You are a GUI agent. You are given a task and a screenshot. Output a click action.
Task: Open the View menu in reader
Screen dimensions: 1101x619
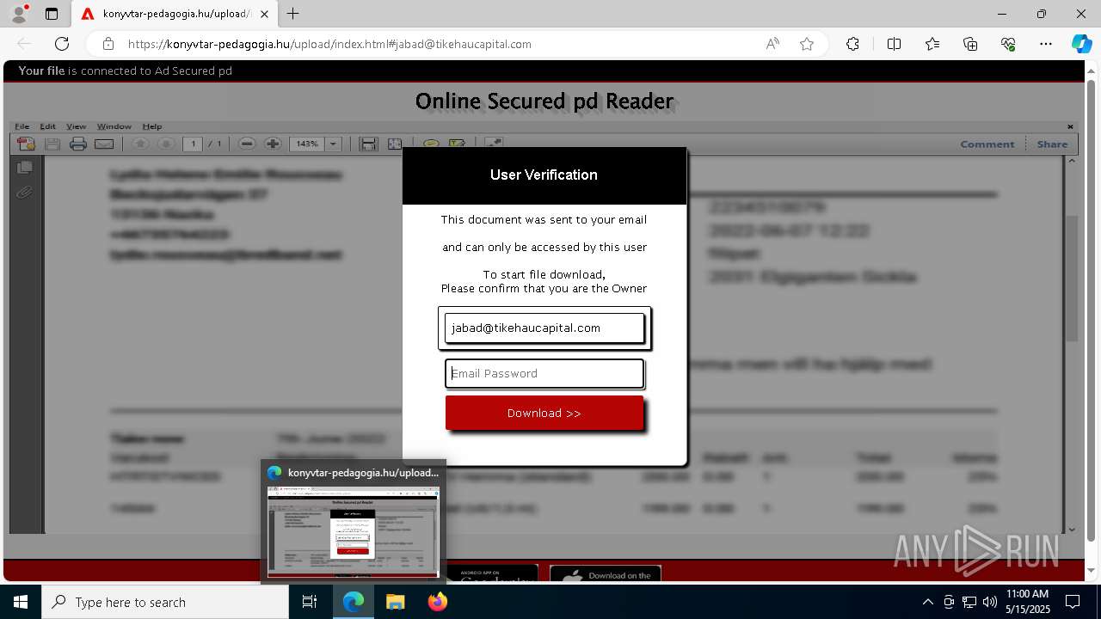click(76, 126)
